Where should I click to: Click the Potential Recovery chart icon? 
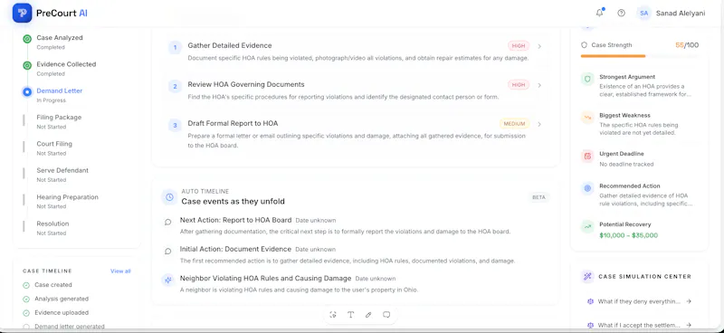[587, 227]
